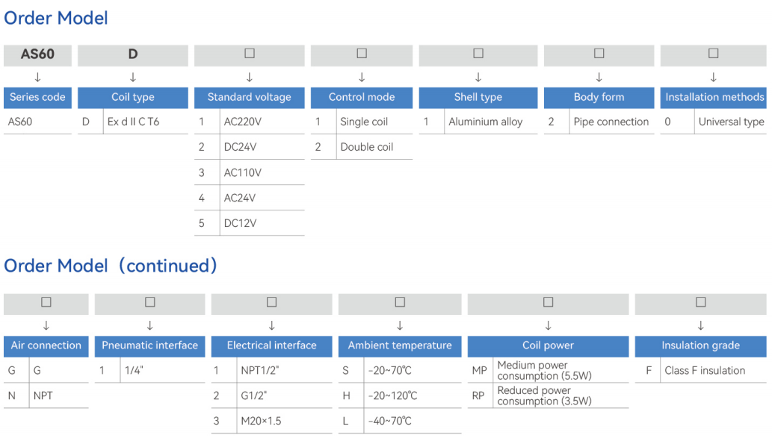Select the M20×1.5 electrical interface row
Screen dimensions: 772x438
pos(272,421)
